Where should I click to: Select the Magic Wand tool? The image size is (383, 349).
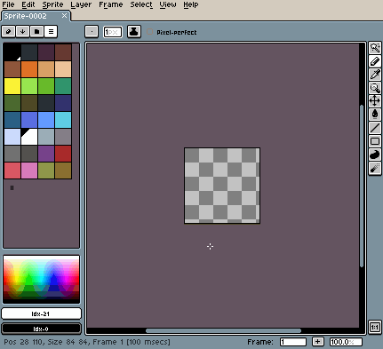point(375,48)
